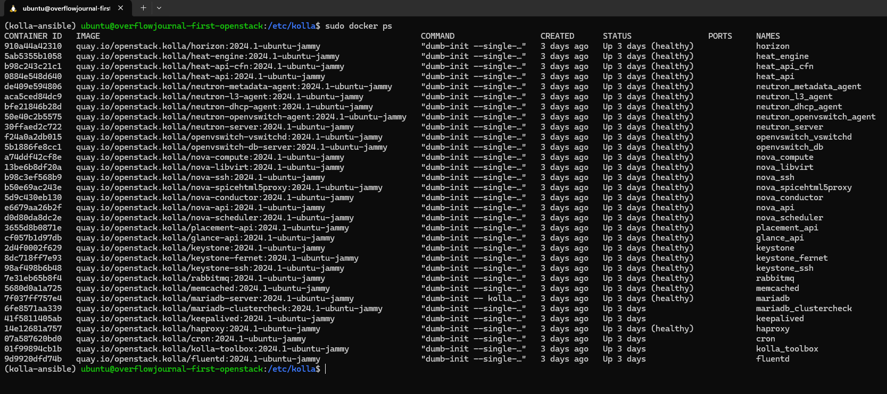The image size is (887, 394).
Task: Click the rabbitmq container name
Action: click(775, 278)
